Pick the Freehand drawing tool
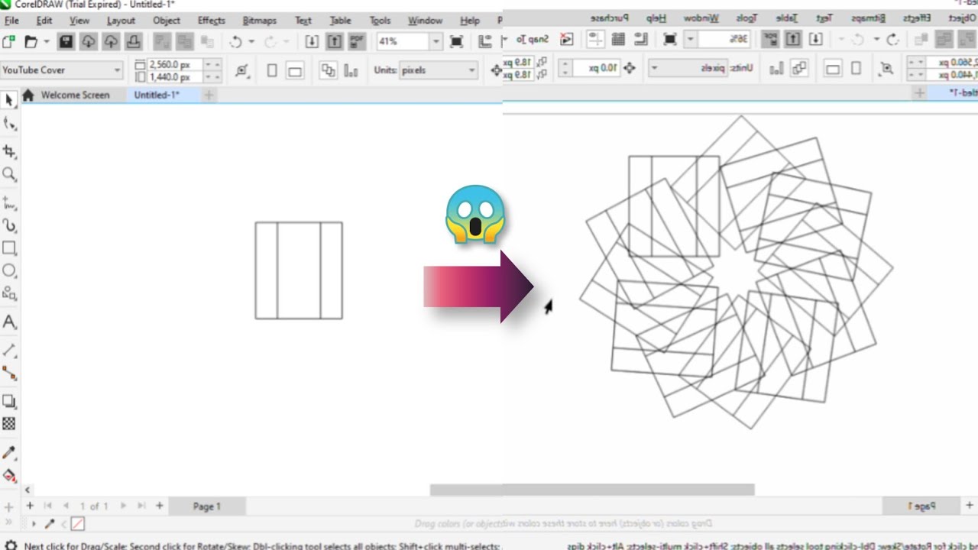 9,203
